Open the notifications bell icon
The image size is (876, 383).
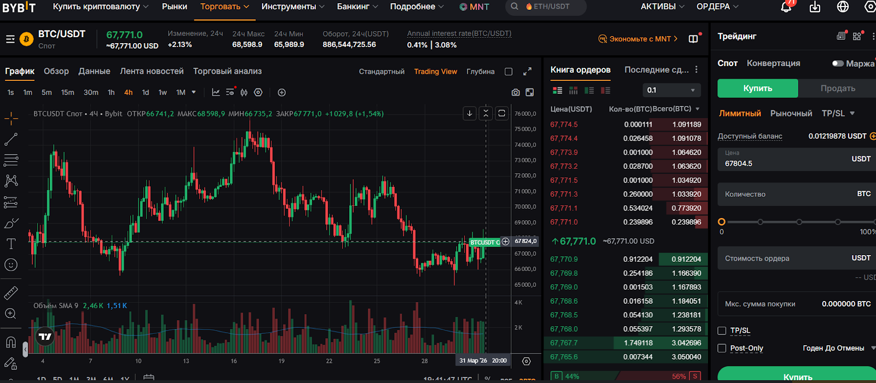click(x=786, y=7)
